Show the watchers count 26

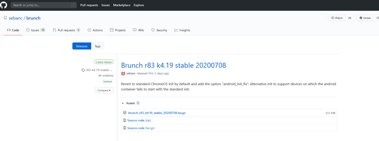pyautogui.click(x=350, y=18)
